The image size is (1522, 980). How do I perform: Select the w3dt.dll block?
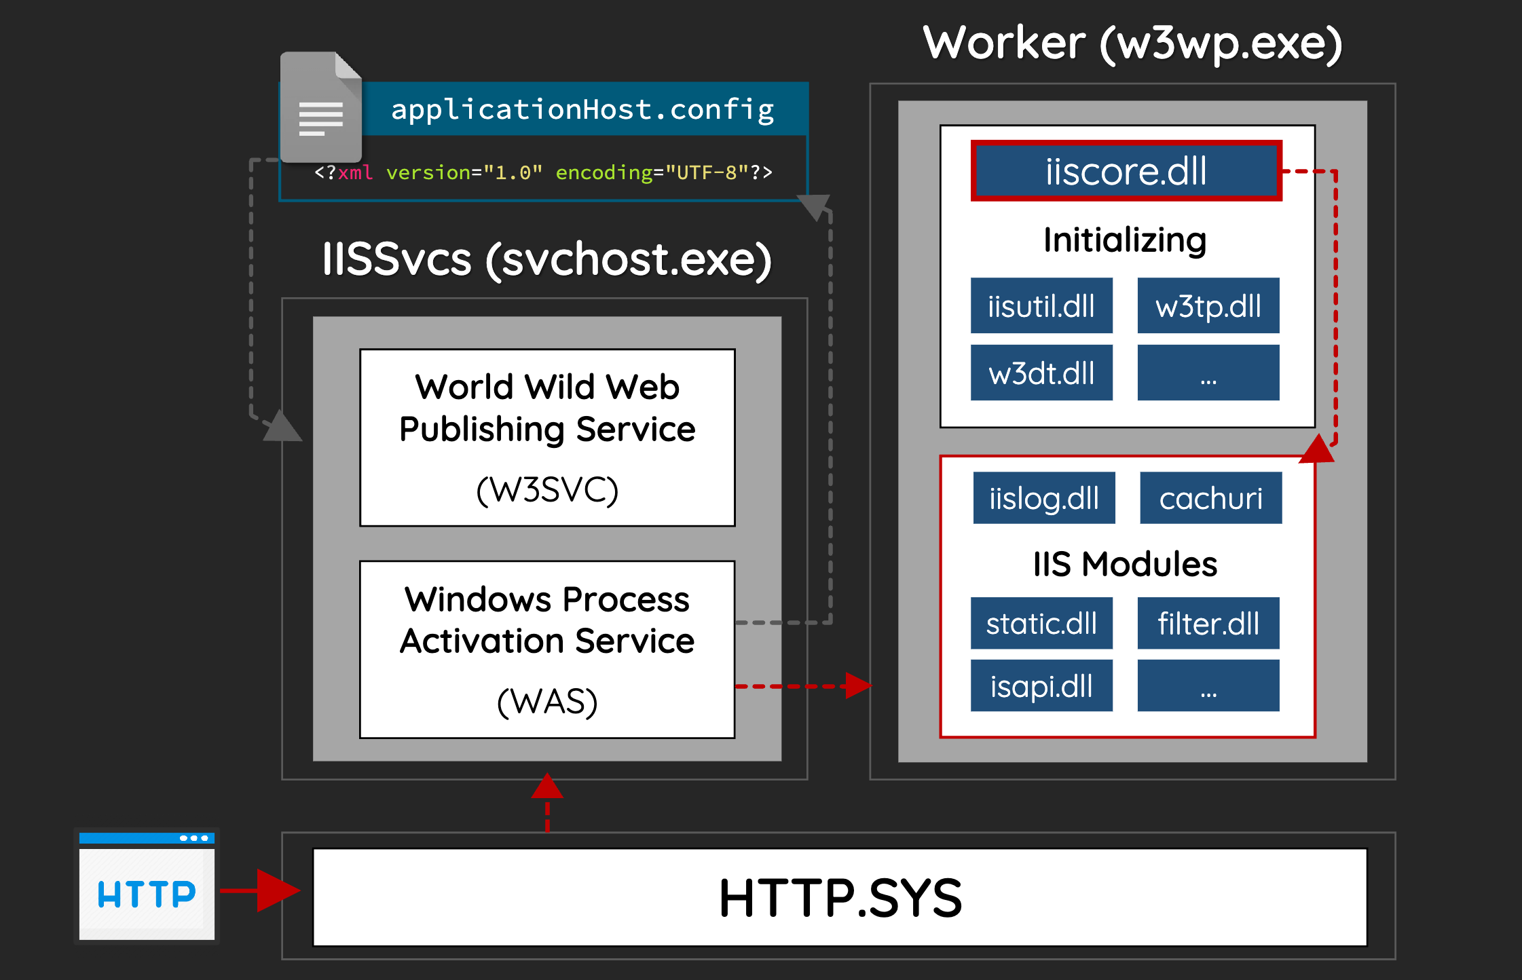click(1041, 373)
